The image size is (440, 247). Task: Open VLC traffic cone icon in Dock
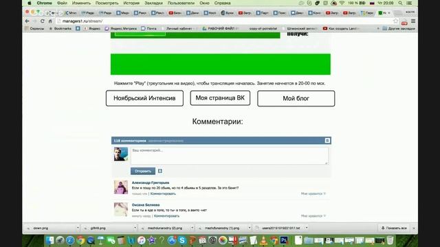point(263,240)
